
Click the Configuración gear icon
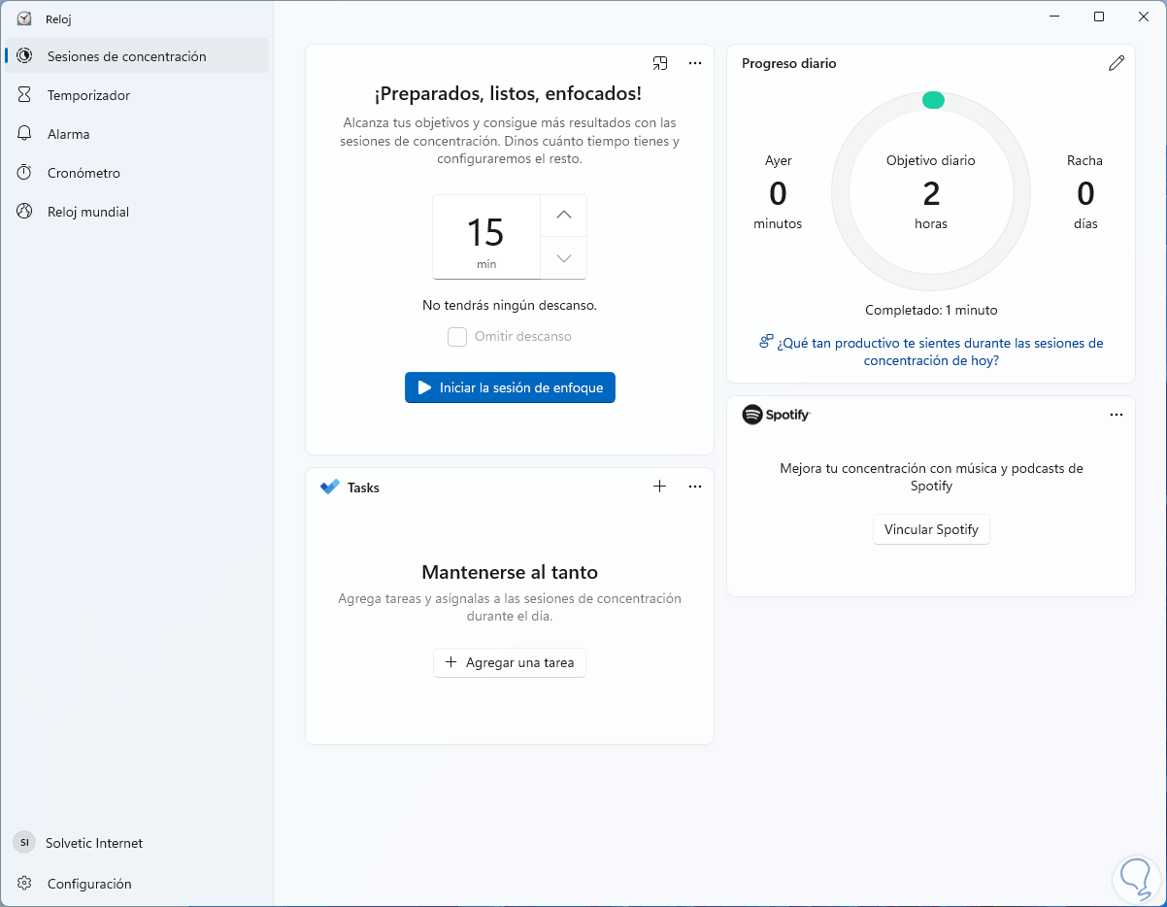25,884
